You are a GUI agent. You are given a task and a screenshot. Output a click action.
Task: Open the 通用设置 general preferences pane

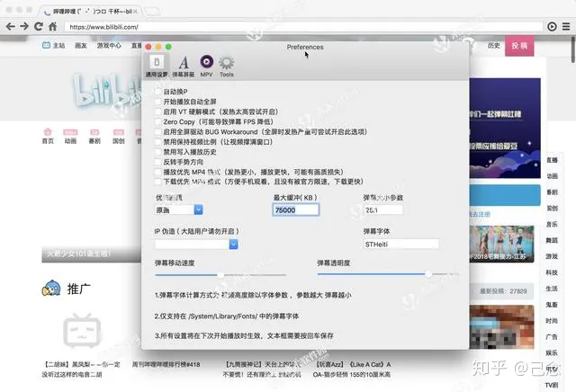[x=157, y=66]
